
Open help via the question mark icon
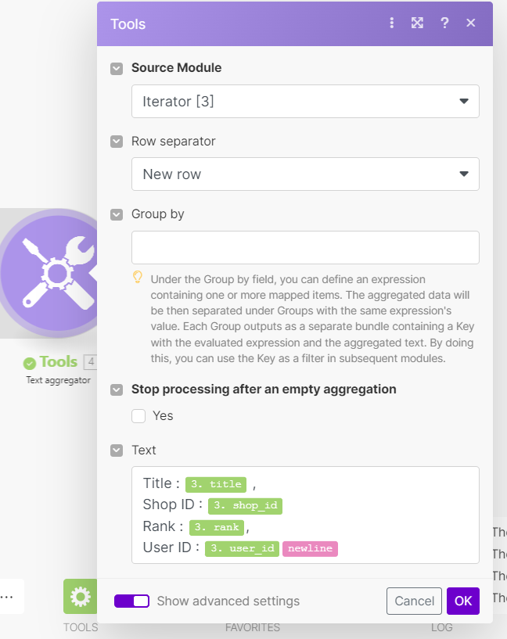pos(444,23)
